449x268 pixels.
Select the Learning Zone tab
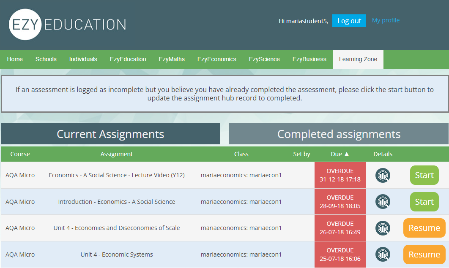[x=358, y=59]
